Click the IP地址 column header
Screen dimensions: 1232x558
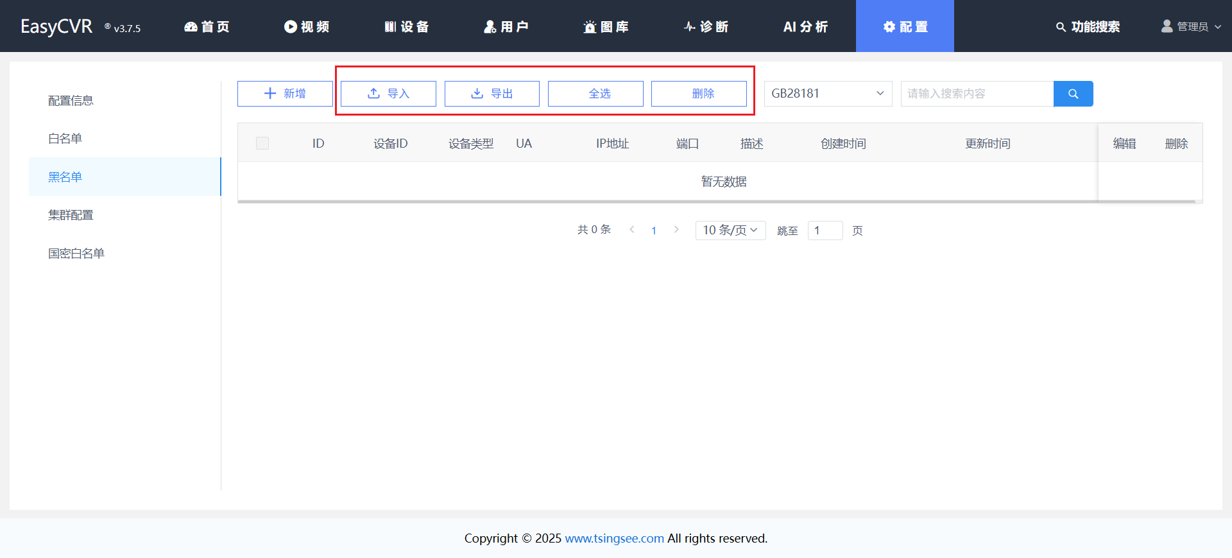click(612, 144)
